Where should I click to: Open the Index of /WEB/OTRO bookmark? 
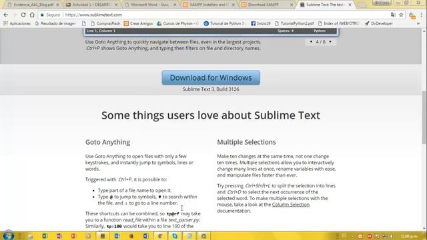[338, 23]
